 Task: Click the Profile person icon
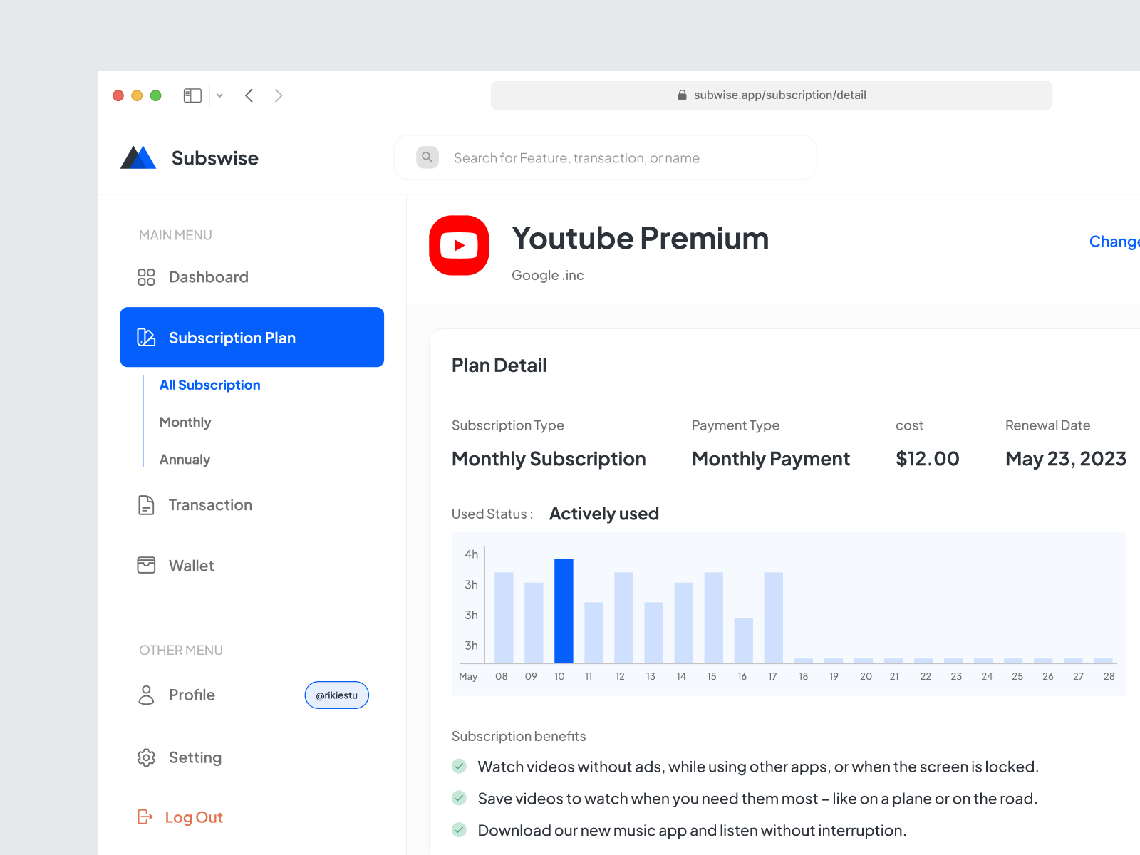point(146,695)
